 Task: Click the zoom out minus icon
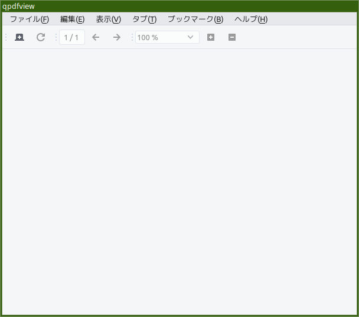point(232,37)
